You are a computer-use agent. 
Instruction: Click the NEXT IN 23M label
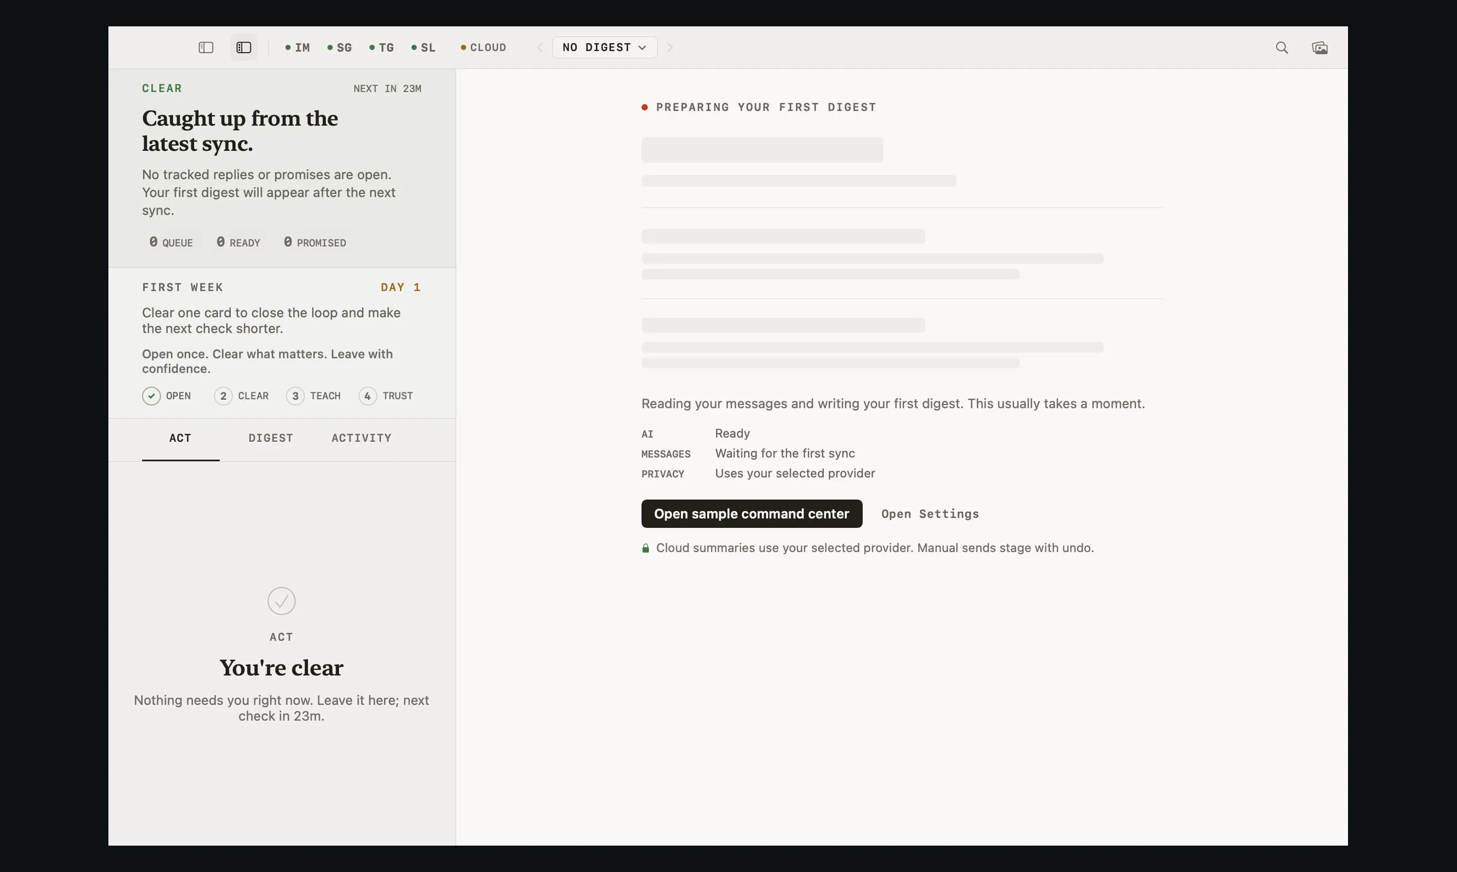[x=387, y=89]
